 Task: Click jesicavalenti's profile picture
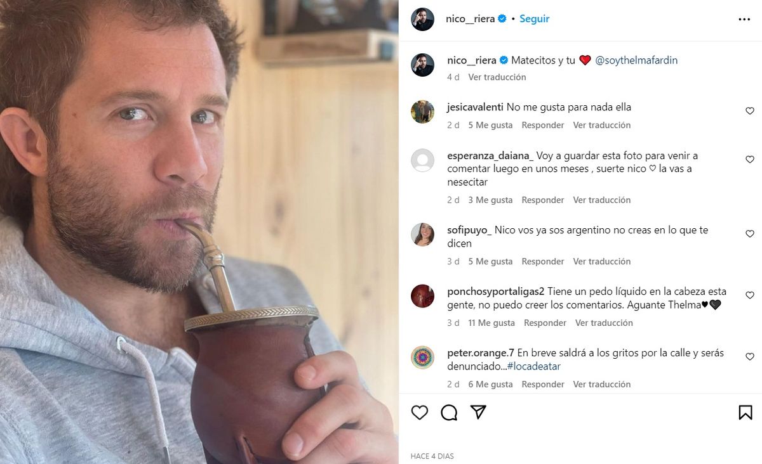coord(422,112)
